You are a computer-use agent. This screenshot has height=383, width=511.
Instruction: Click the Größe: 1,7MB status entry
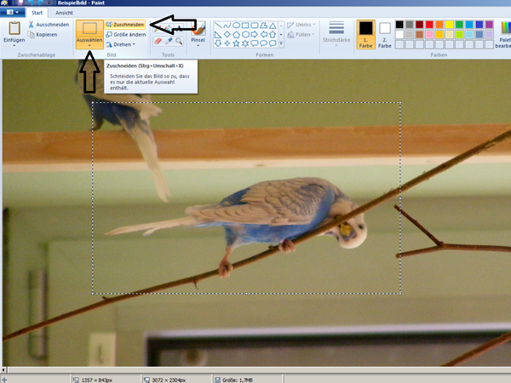[x=234, y=380]
